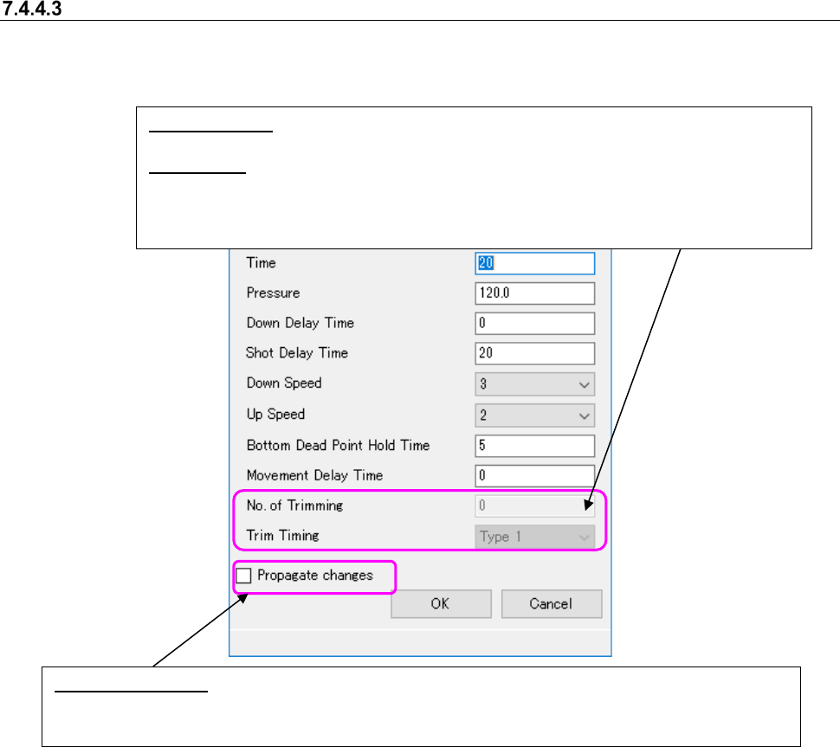Click the No. of Trimming label

pos(294,506)
